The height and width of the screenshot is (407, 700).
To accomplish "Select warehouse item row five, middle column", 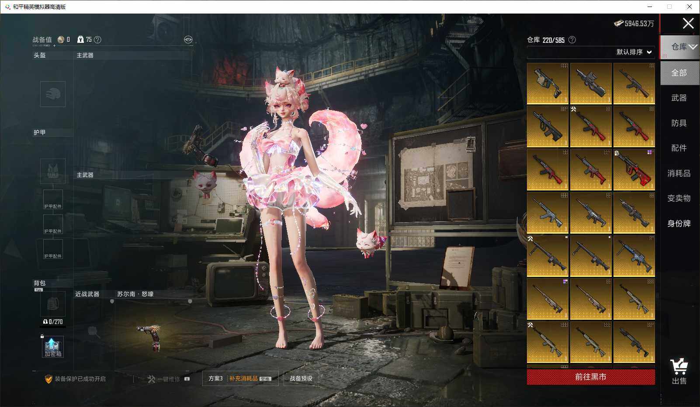I will coord(591,256).
